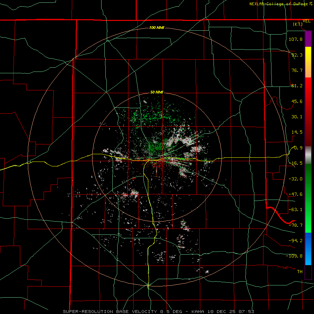Click the VEL label above the color scale
Screen dimensions: 314x314
click(306, 21)
